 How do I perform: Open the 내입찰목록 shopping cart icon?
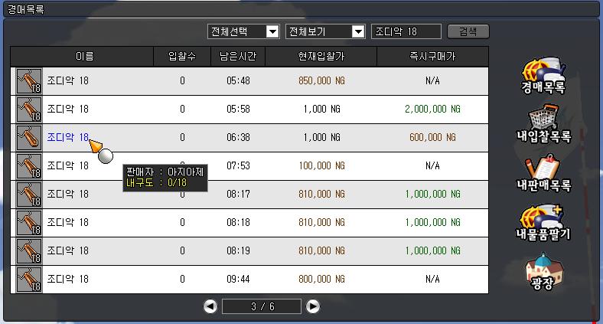(543, 124)
